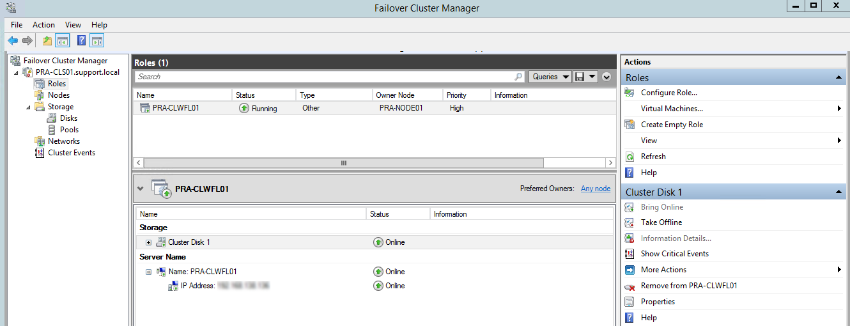This screenshot has height=326, width=850.
Task: Sort roles by Status column
Action: 264,95
